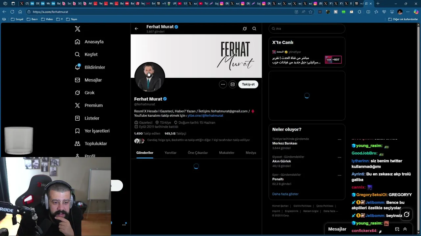The image size is (421, 236).
Task: Switch to Öne Çıkanlar tab
Action: (198, 153)
